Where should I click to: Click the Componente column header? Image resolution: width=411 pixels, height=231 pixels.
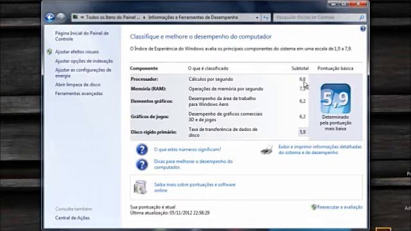144,69
